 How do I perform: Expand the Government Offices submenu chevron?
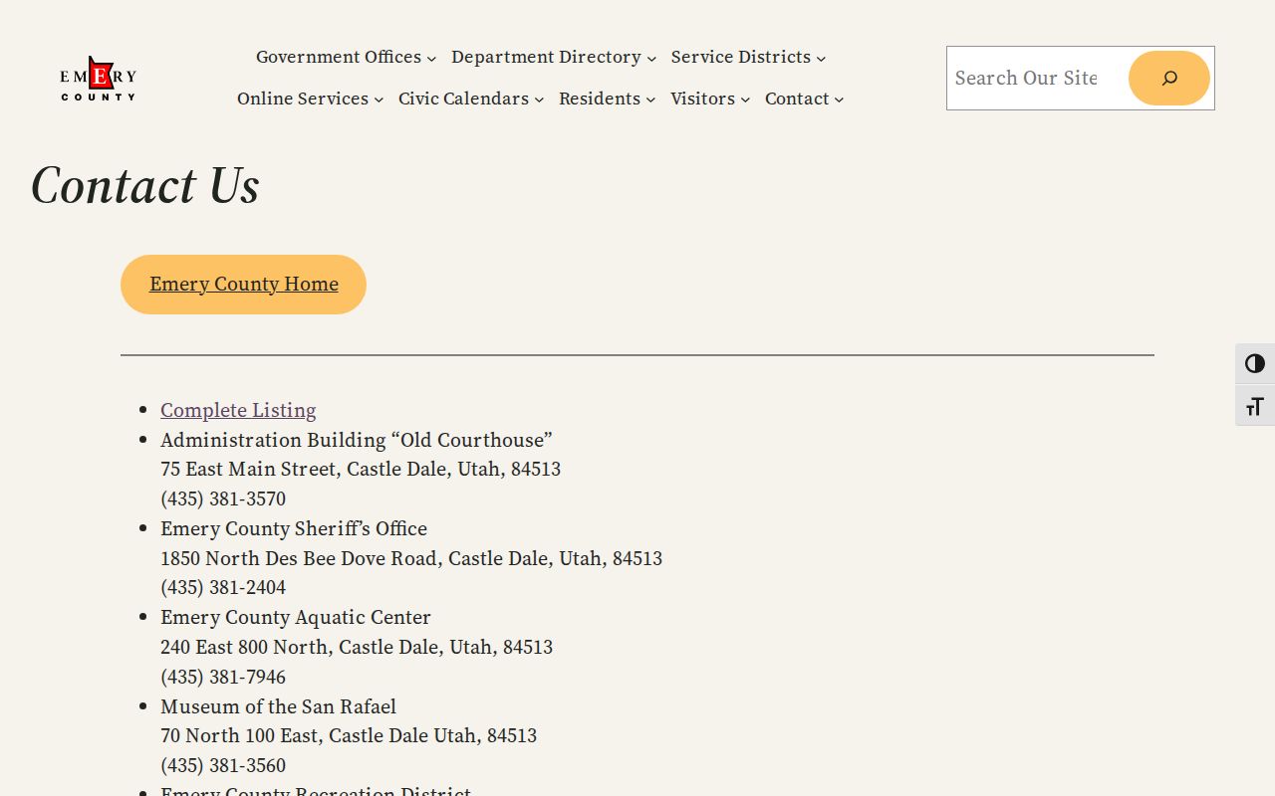[431, 59]
